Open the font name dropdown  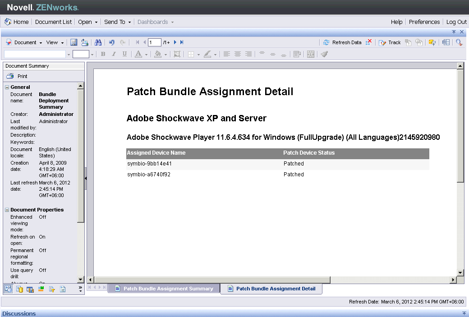tap(69, 55)
